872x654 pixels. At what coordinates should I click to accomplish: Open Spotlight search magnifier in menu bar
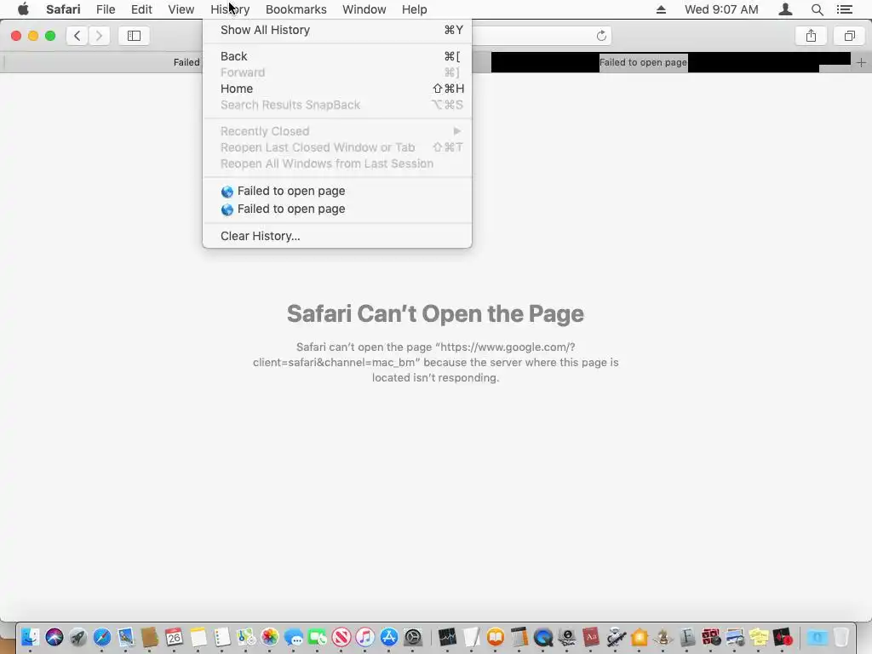[817, 9]
